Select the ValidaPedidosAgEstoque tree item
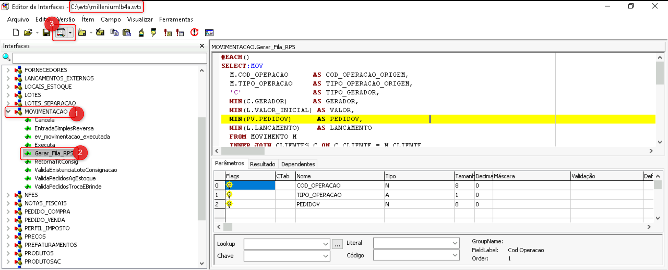 pos(65,178)
